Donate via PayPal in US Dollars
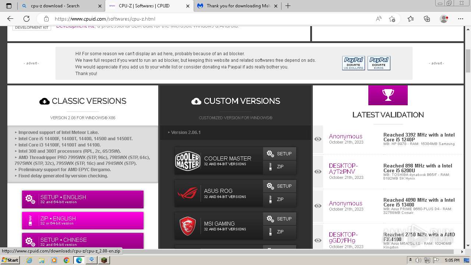 point(353,63)
